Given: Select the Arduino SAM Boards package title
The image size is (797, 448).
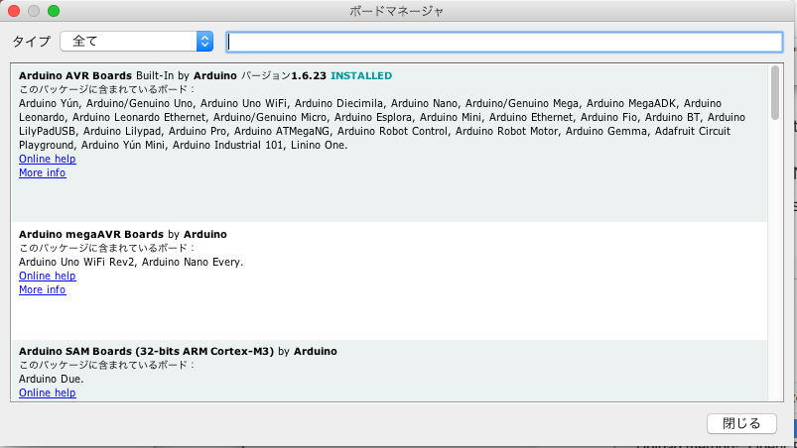Looking at the screenshot, I should tap(146, 351).
